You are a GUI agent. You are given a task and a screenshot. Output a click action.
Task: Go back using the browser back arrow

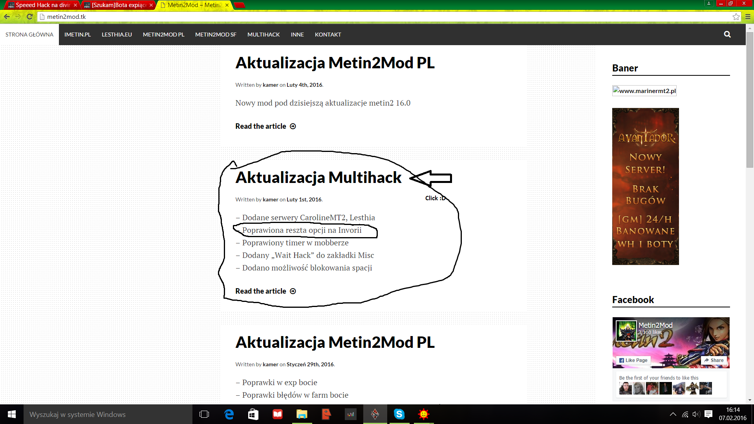(x=7, y=16)
